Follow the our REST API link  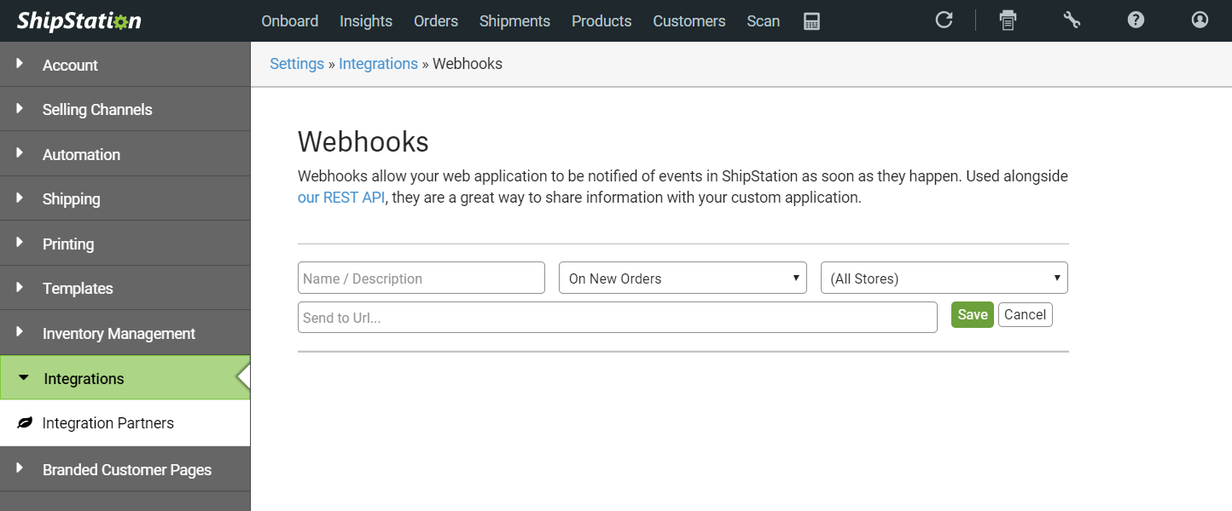pos(341,198)
